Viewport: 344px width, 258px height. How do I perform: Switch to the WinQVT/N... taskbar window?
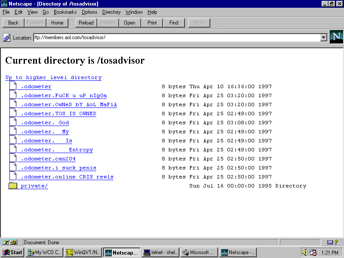pyautogui.click(x=83, y=252)
